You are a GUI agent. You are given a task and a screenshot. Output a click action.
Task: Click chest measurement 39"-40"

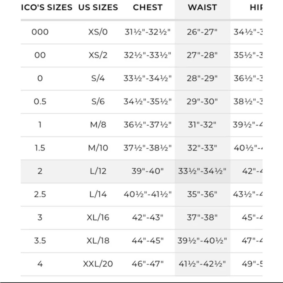[x=148, y=171]
